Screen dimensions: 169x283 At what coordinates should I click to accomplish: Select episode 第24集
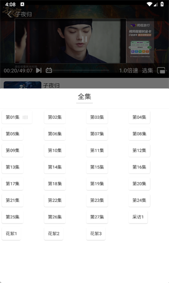(x=139, y=200)
